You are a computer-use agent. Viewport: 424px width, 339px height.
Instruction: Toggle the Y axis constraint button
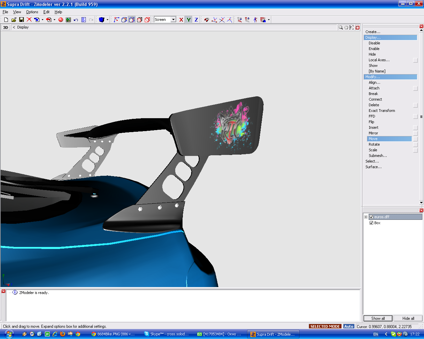[x=188, y=20]
